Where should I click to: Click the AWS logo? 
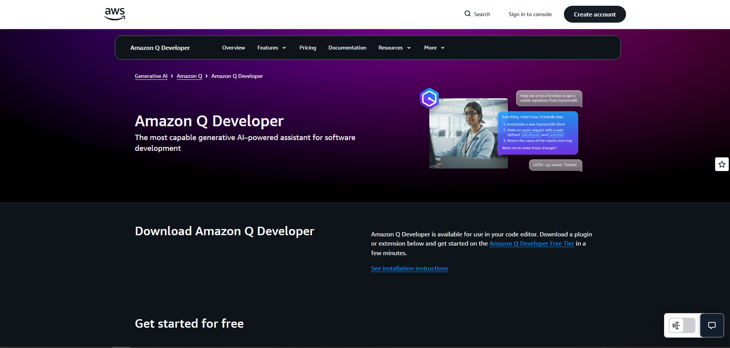click(x=115, y=14)
